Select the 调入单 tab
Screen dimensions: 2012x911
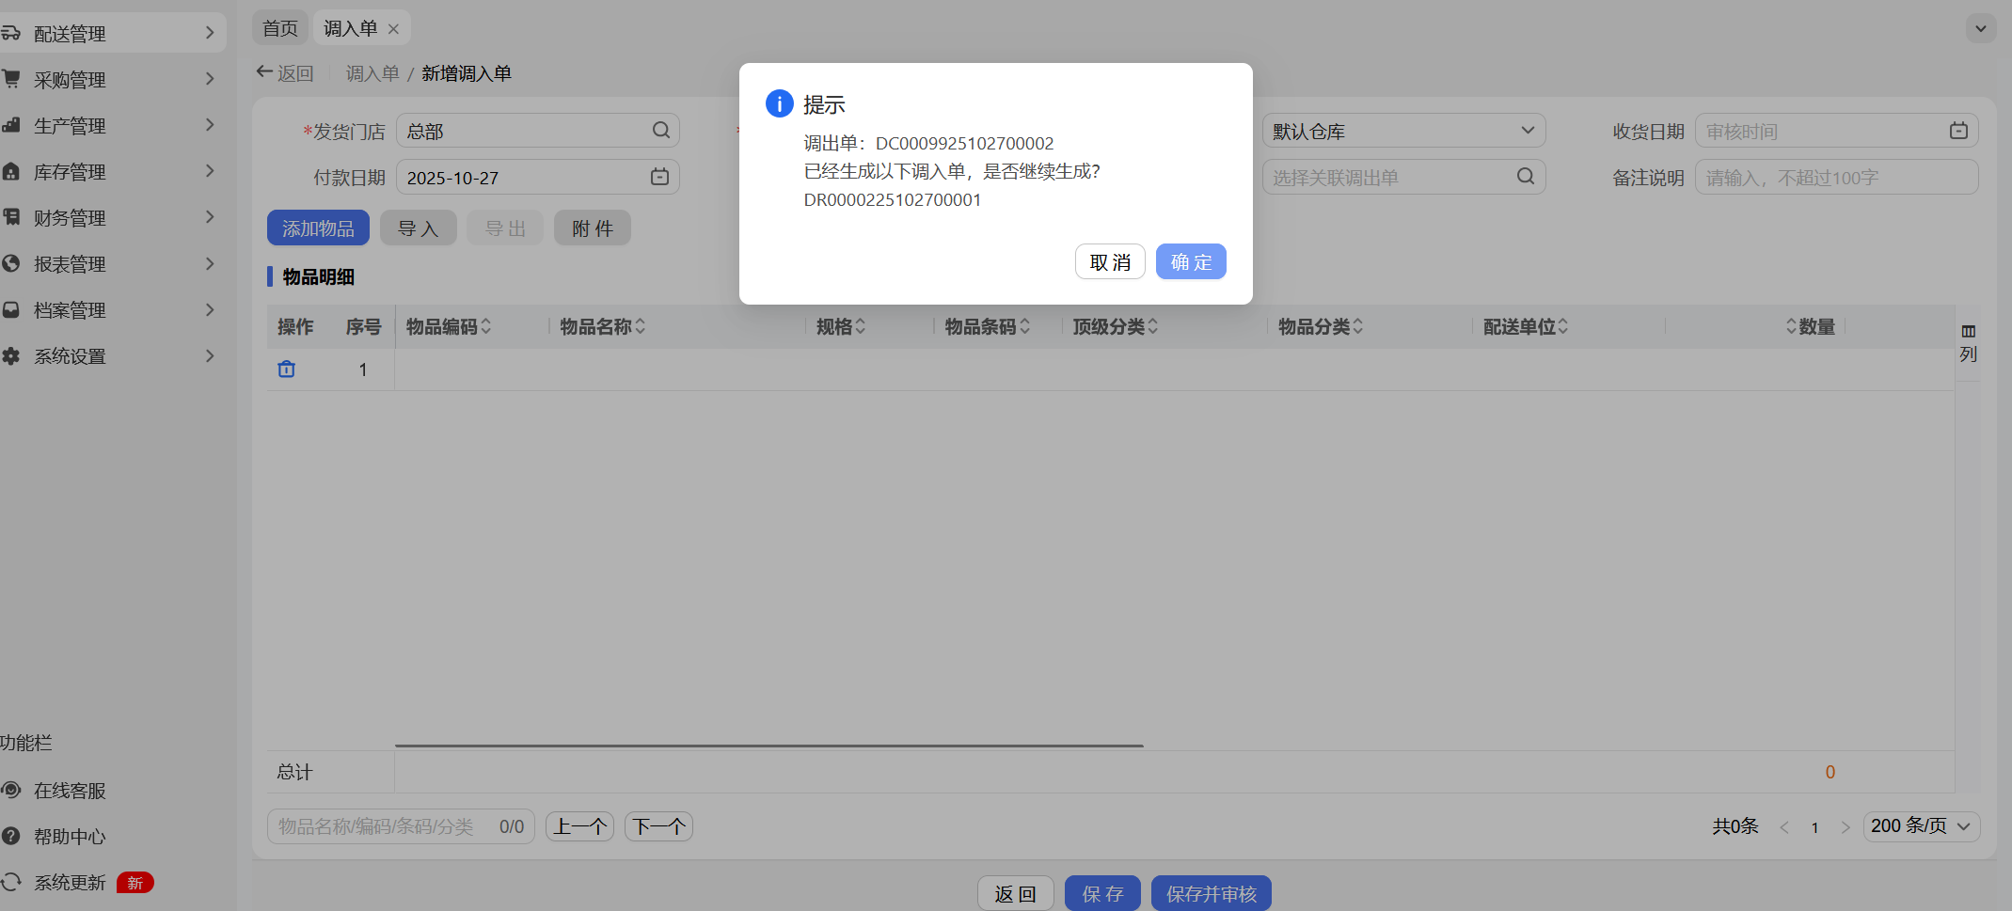(x=350, y=28)
